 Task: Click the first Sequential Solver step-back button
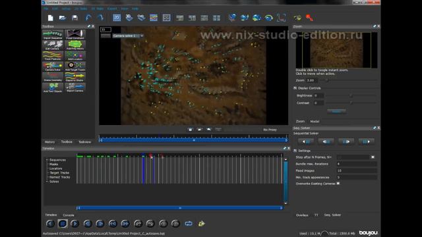point(306,142)
